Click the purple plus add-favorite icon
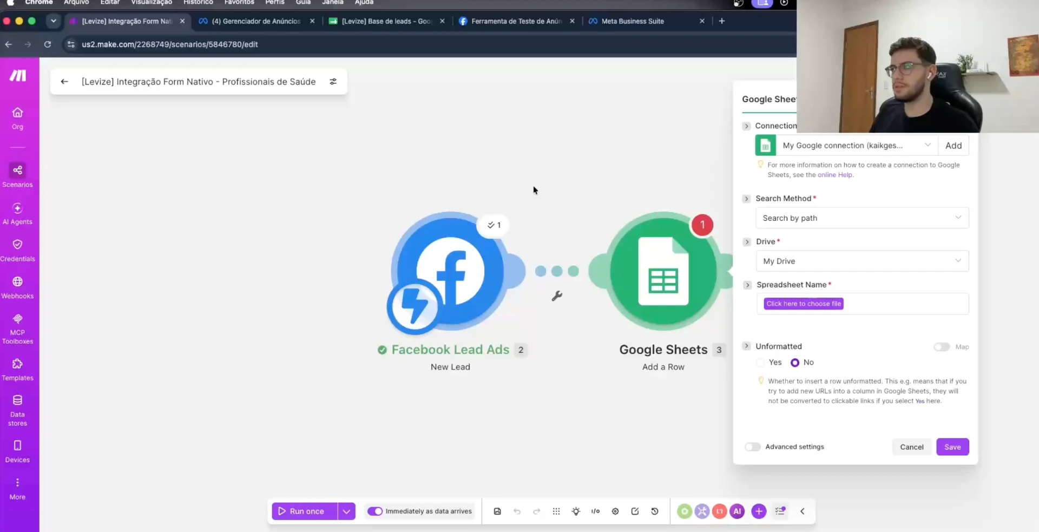Screen dimensions: 1039x532 [x=759, y=511]
